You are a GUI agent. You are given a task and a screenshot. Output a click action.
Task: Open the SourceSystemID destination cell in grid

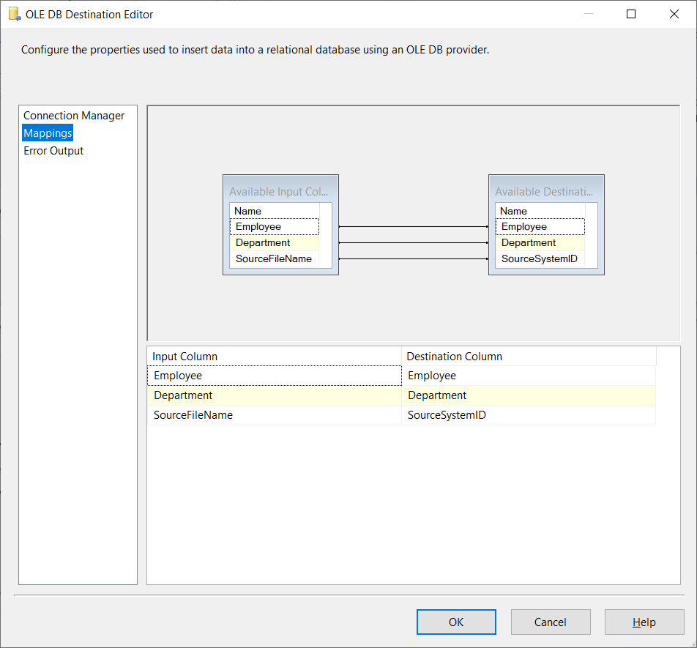(x=528, y=415)
